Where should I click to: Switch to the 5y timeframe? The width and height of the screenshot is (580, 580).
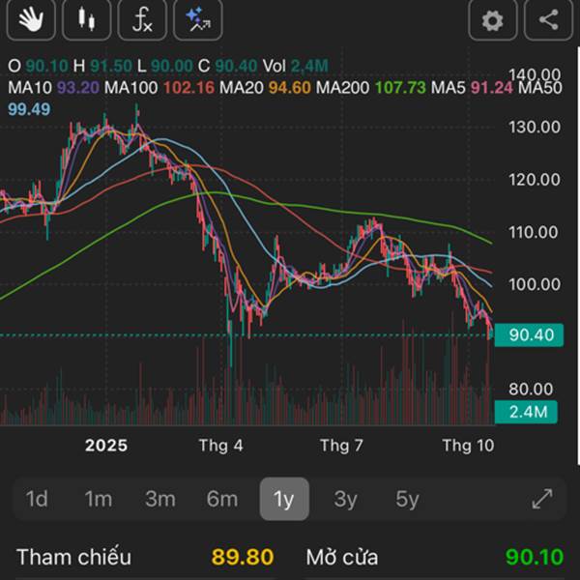(407, 499)
